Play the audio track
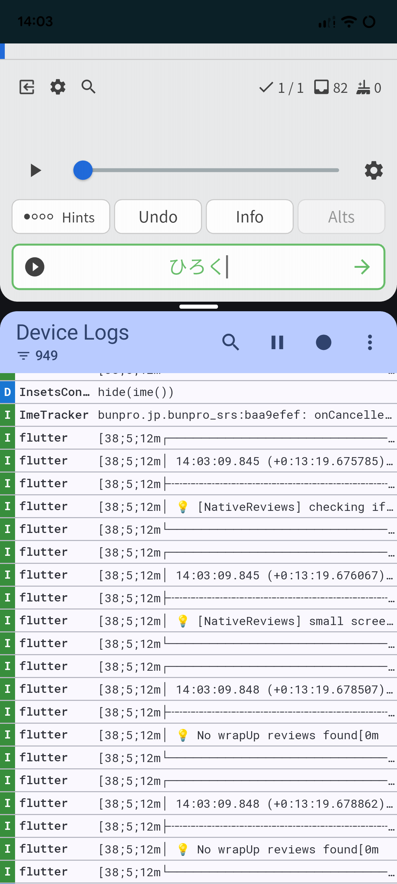 tap(36, 171)
